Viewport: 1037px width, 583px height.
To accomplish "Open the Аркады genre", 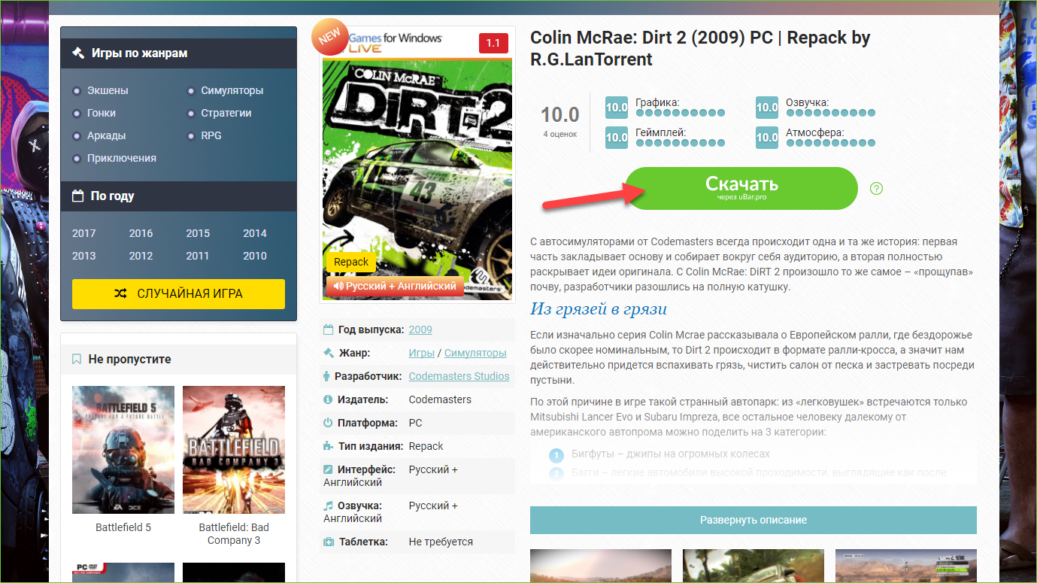I will [x=106, y=135].
